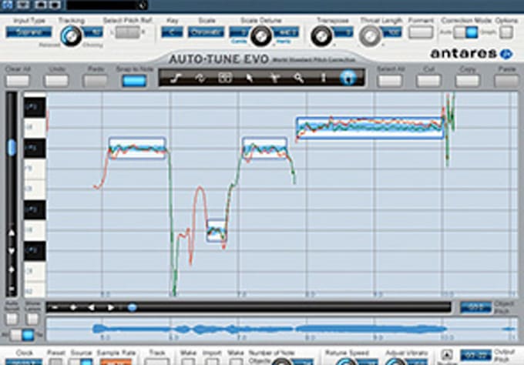Viewport: 524px width, 365px height.
Task: Select the Note objects tool
Action: [224, 78]
